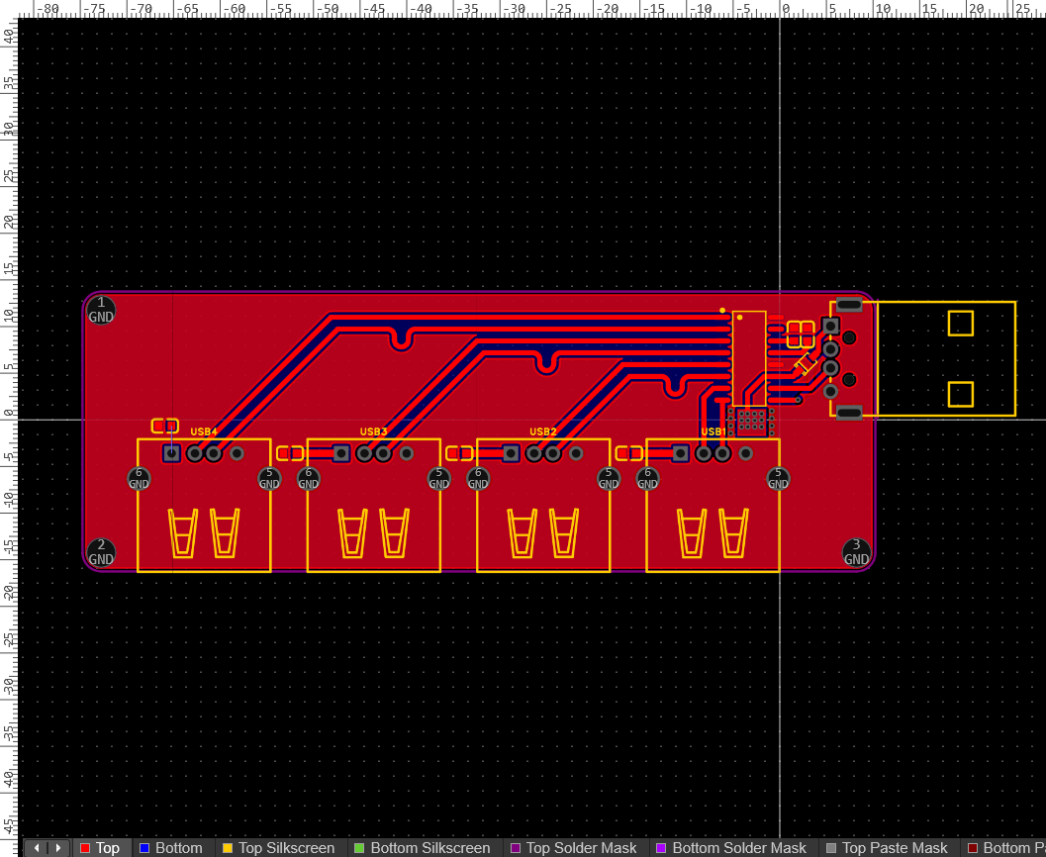
Task: Select the USB4 silkscreen designator text
Action: pyautogui.click(x=204, y=431)
